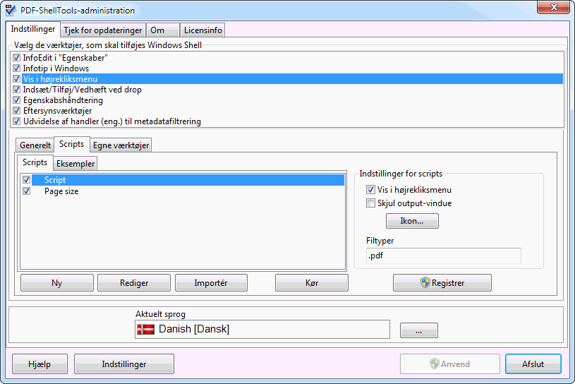Close the PDF-ShellTools window
This screenshot has height=384, width=575.
coord(554,7)
